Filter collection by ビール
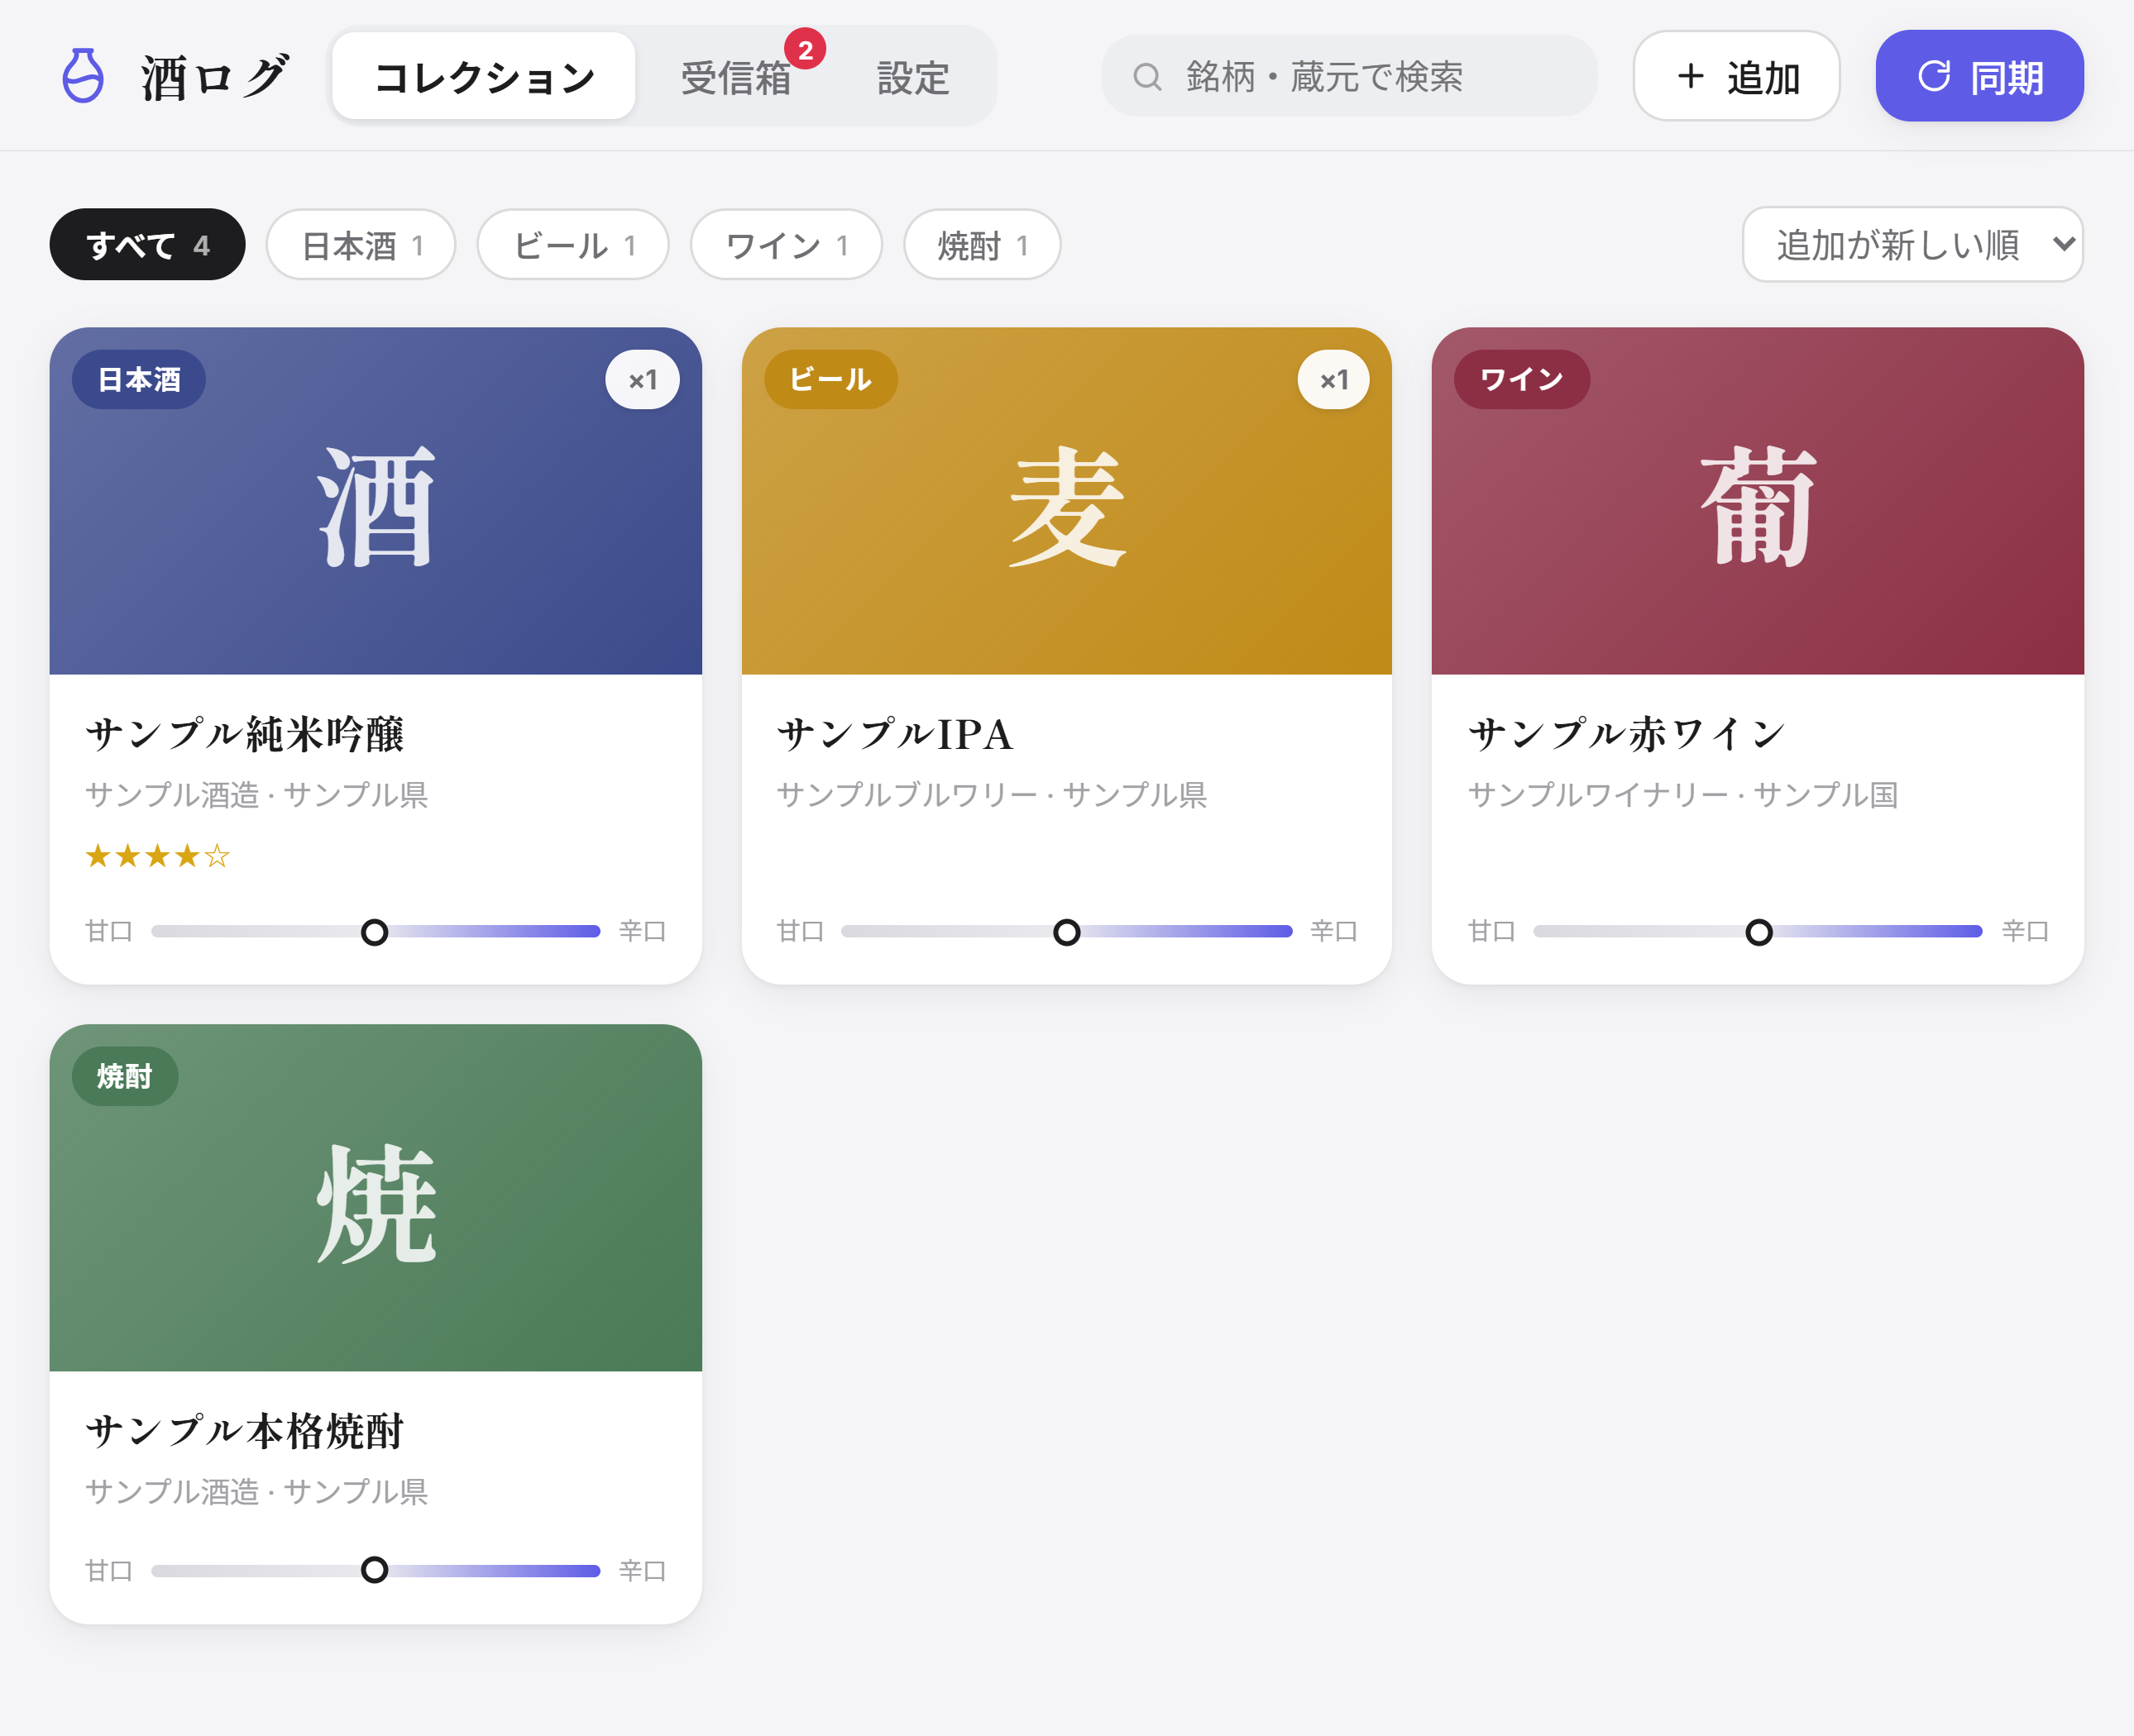Viewport: 2134px width, 1736px height. coord(573,245)
